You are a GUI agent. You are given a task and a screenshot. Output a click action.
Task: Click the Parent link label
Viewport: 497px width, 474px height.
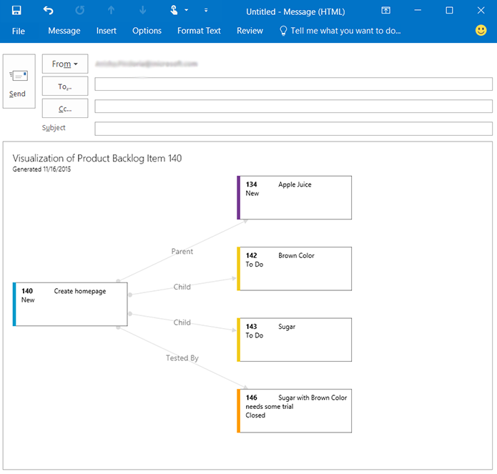(x=182, y=251)
